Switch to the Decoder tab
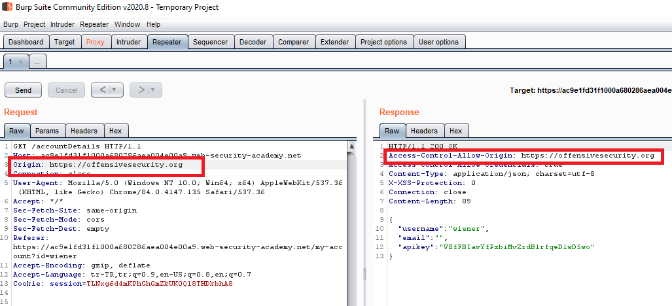Screen dimensions: 672x306 pyautogui.click(x=253, y=42)
